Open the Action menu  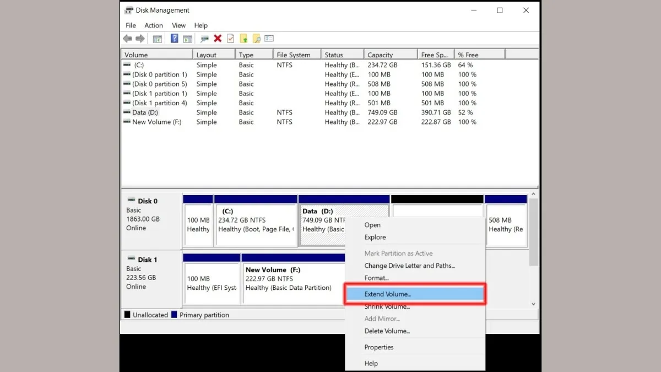154,25
